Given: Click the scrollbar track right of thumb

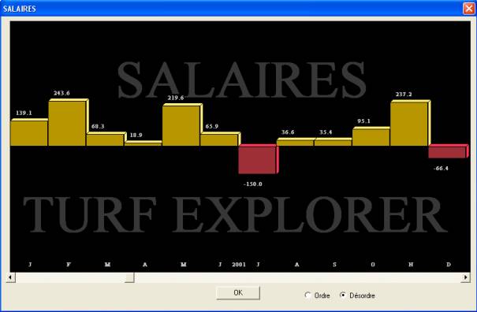Looking at the screenshot, I should click(297, 277).
